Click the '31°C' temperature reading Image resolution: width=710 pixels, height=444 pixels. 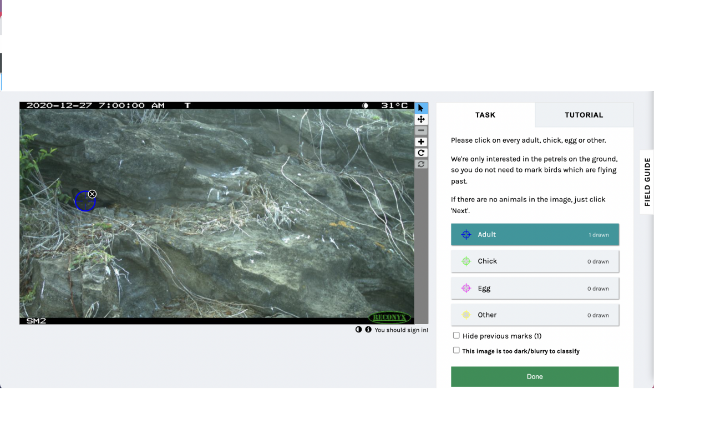point(394,105)
